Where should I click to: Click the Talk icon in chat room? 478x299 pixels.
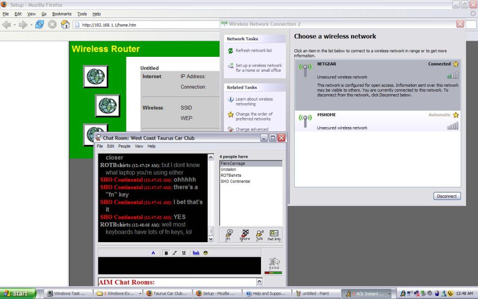(259, 235)
